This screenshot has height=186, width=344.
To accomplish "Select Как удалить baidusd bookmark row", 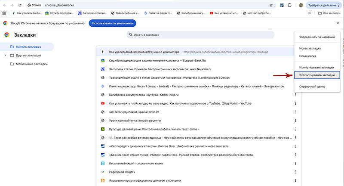I will click(x=195, y=52).
